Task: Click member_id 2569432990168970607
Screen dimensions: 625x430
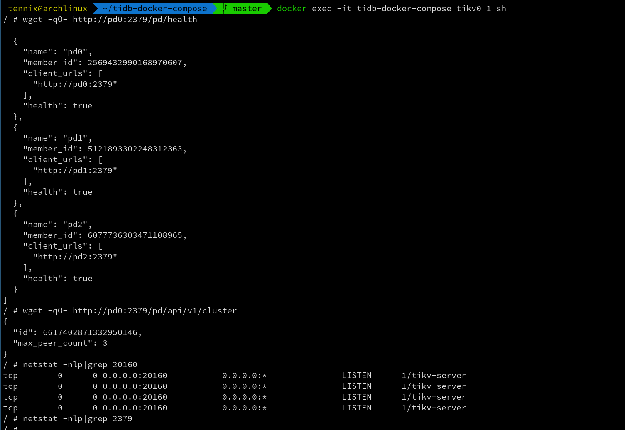Action: (135, 62)
